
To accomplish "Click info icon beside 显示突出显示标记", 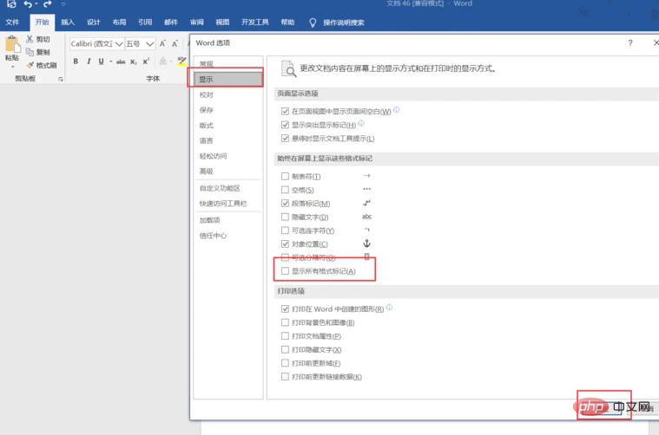I will [361, 123].
